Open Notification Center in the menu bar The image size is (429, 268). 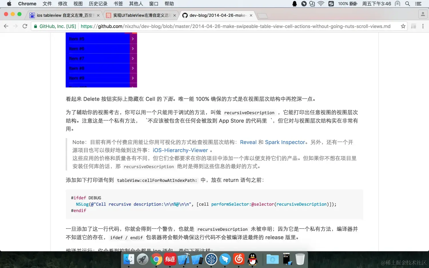coord(418,4)
